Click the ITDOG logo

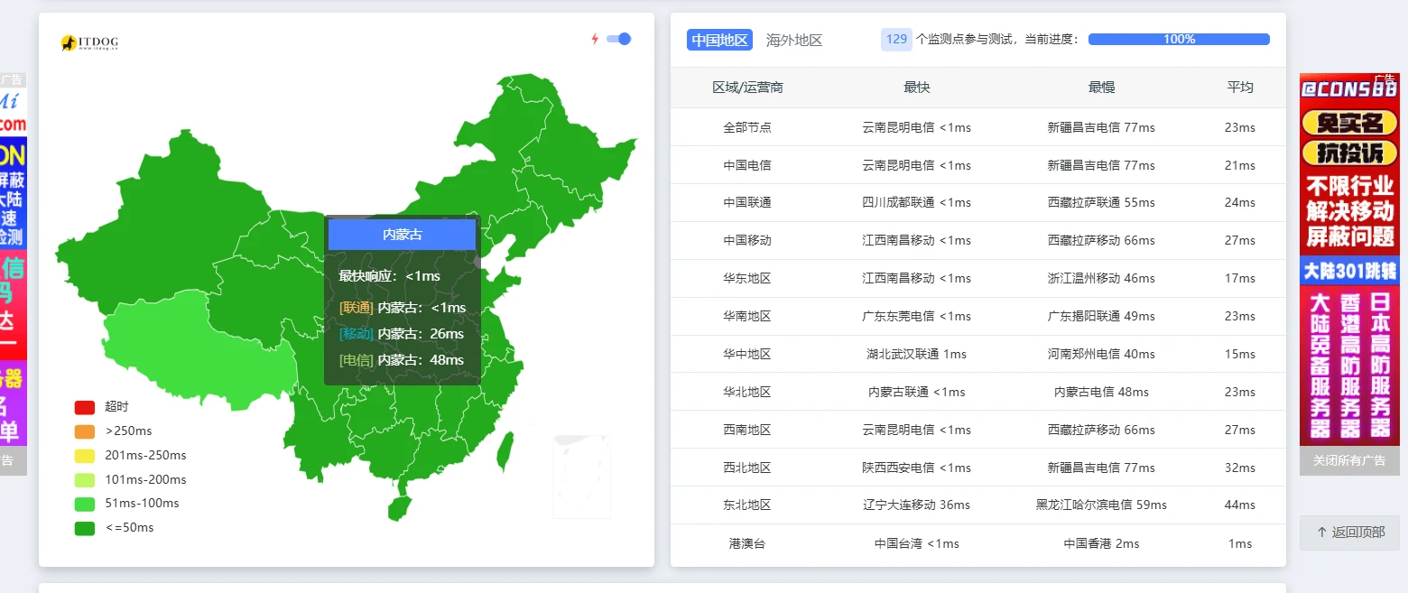tap(89, 42)
